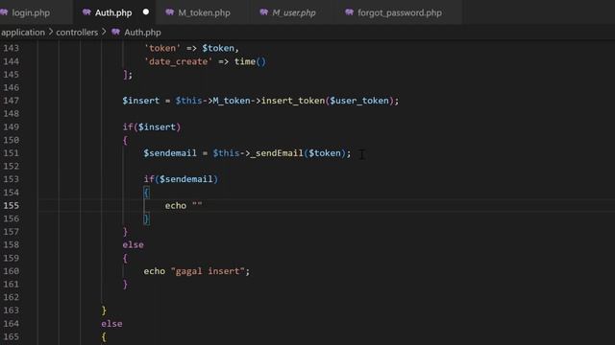Click insert_token method name
Screen dimensions: 615x345
293,101
